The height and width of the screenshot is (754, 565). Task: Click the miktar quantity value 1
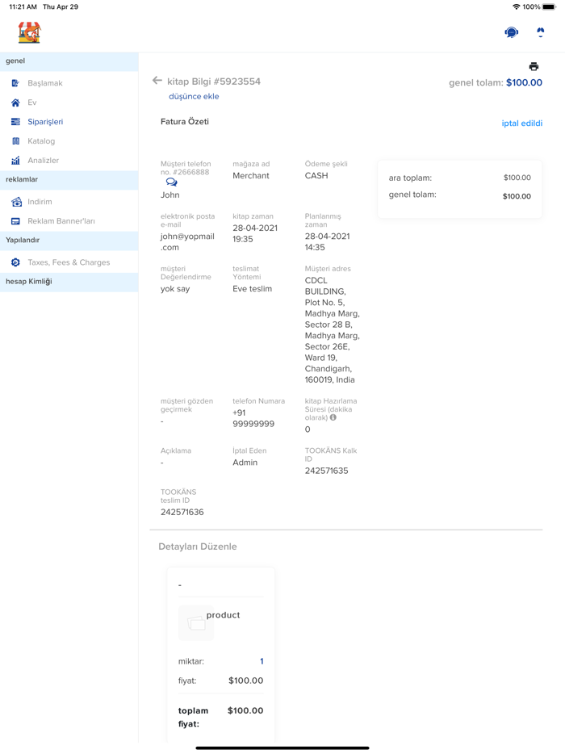coord(262,661)
